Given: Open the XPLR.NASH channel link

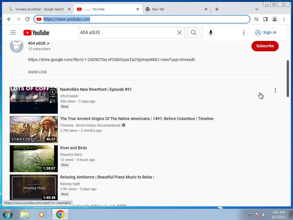Looking at the screenshot, I should click(69, 96).
